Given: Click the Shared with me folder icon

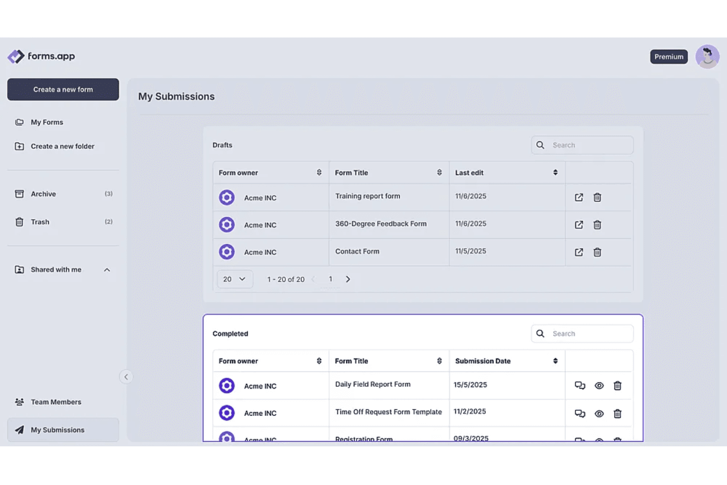Looking at the screenshot, I should 19,270.
